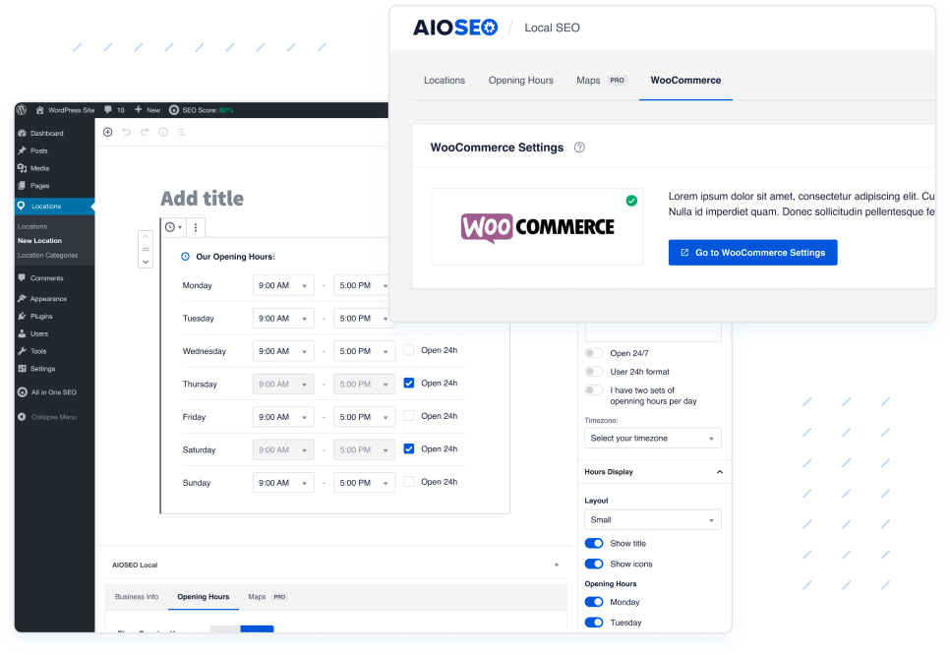Viewport: 950px width, 655px height.
Task: Click the AIOSEO logo
Action: tap(455, 28)
